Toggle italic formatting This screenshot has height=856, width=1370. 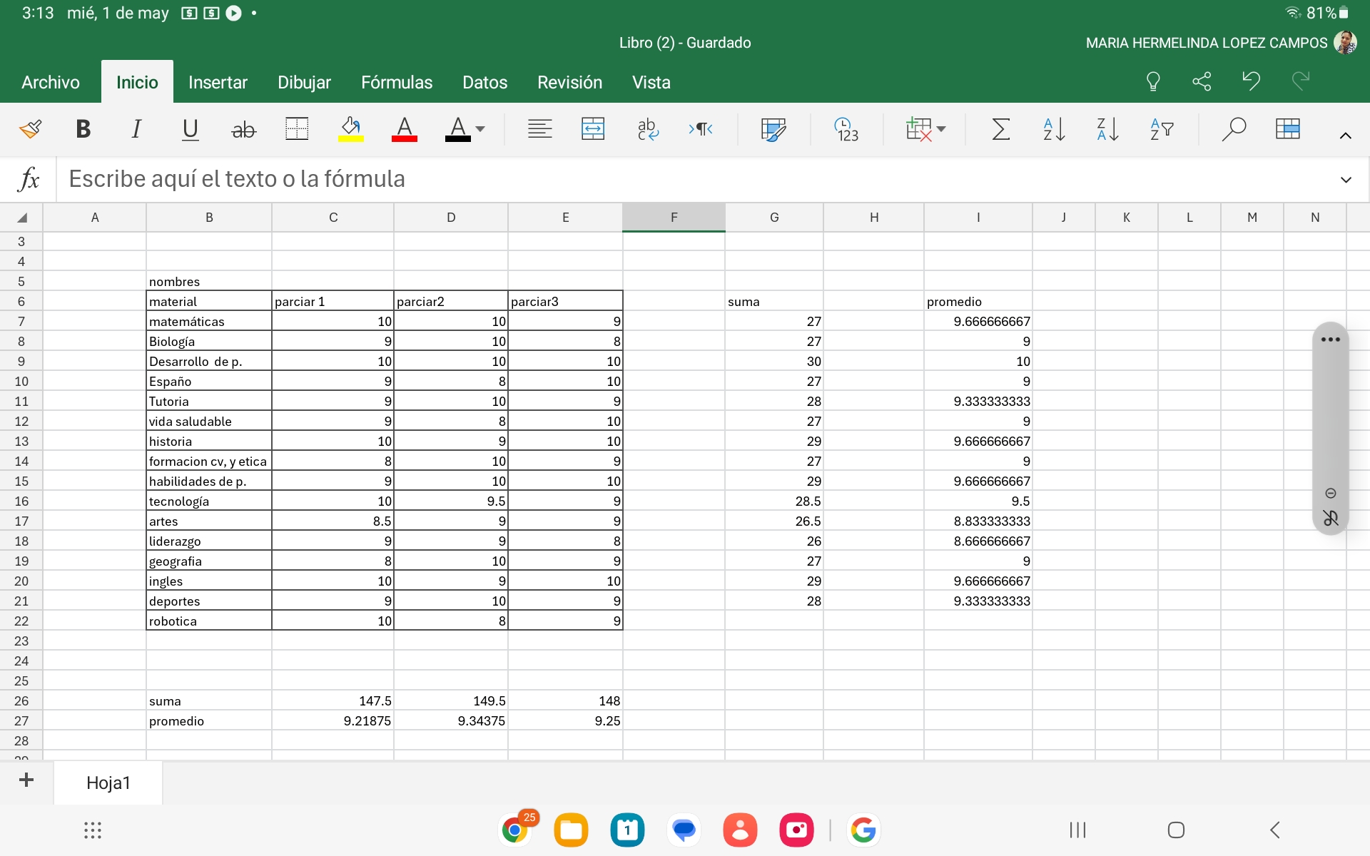click(x=136, y=129)
